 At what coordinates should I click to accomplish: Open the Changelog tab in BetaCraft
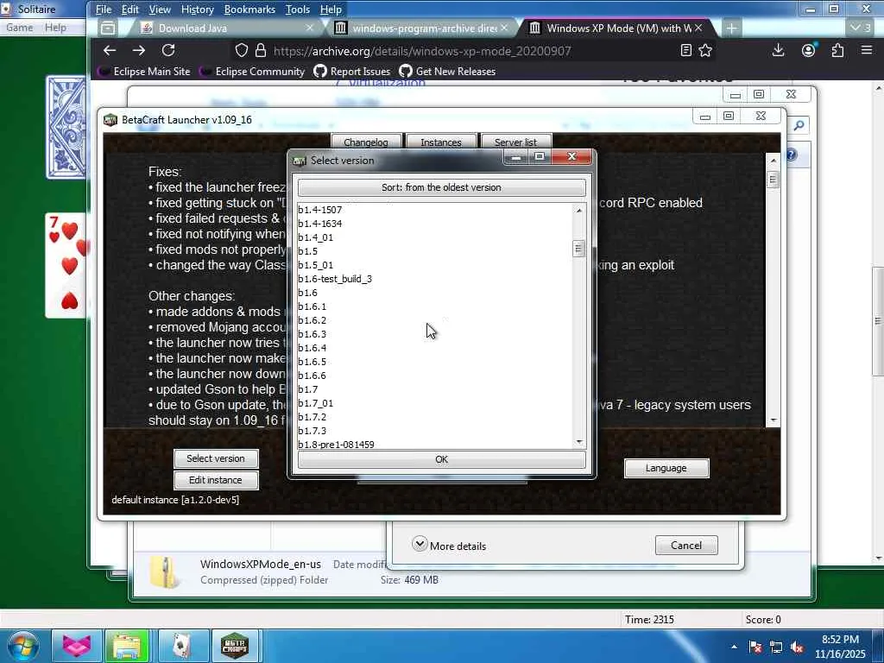point(366,142)
